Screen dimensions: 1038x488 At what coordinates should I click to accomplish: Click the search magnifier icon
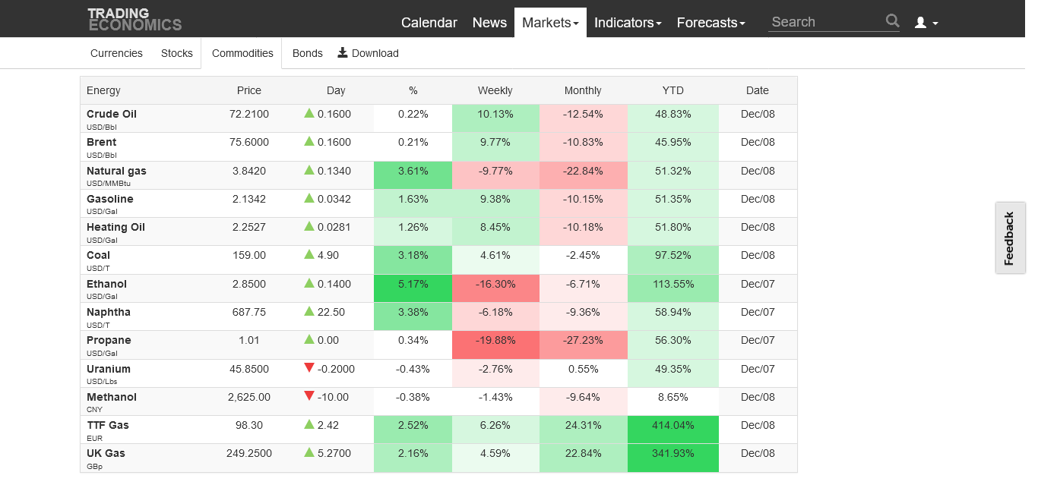click(x=892, y=21)
